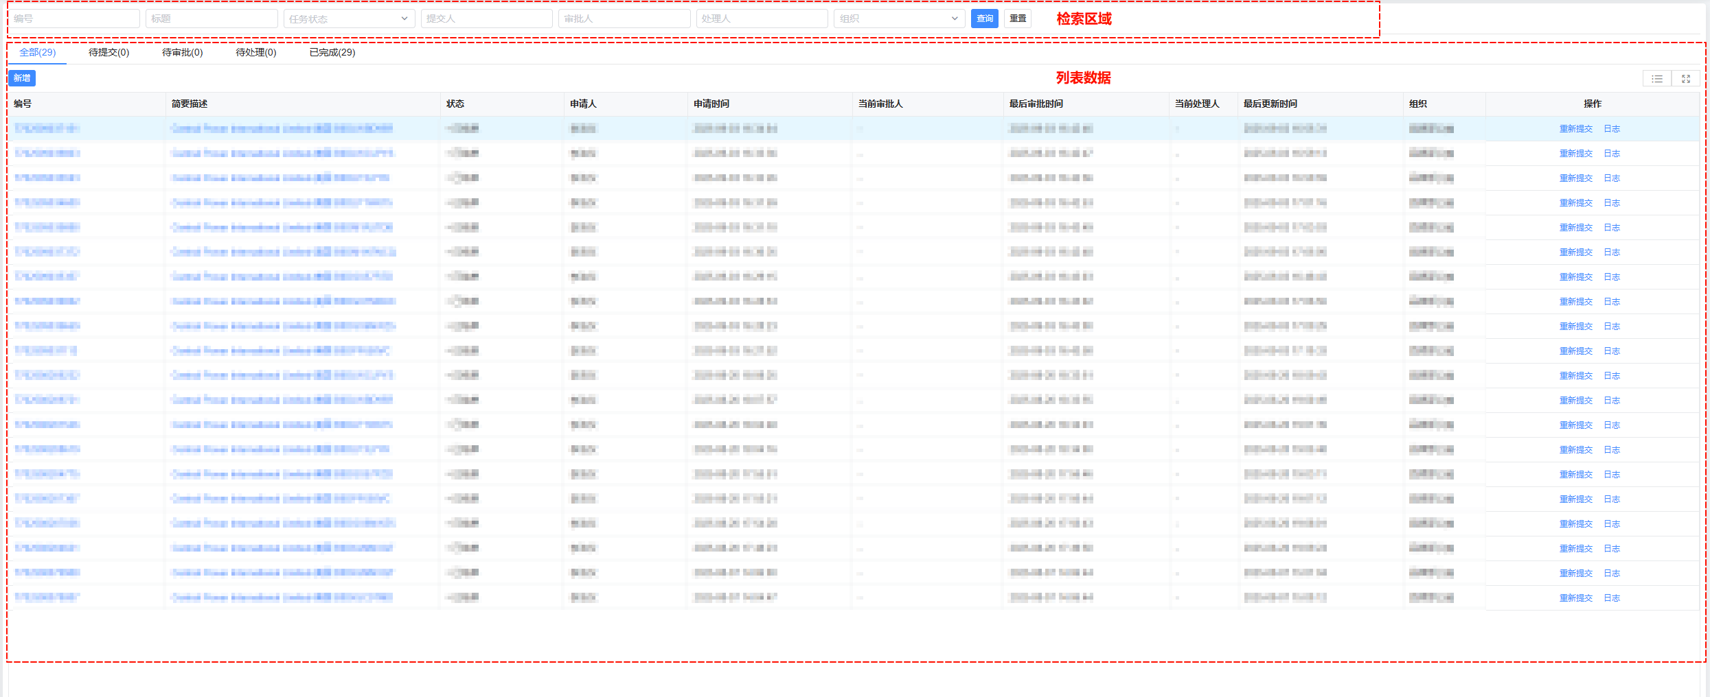
Task: Click into the 标题 search field
Action: point(211,19)
